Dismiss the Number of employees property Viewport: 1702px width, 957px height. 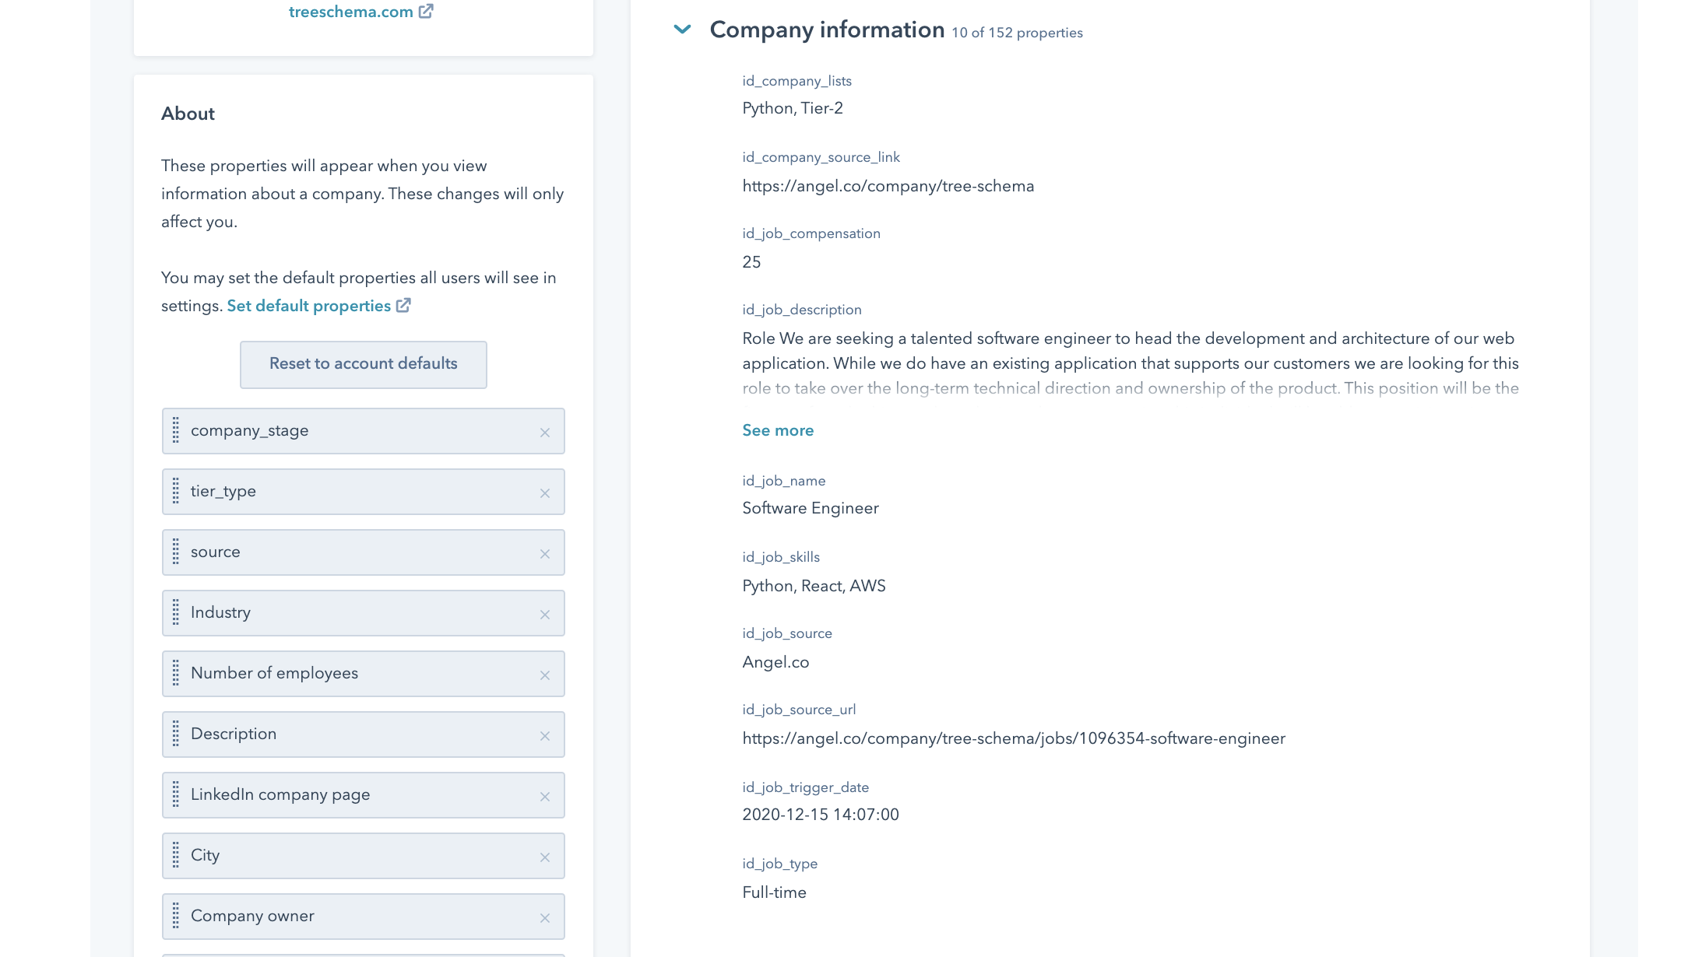point(545,675)
